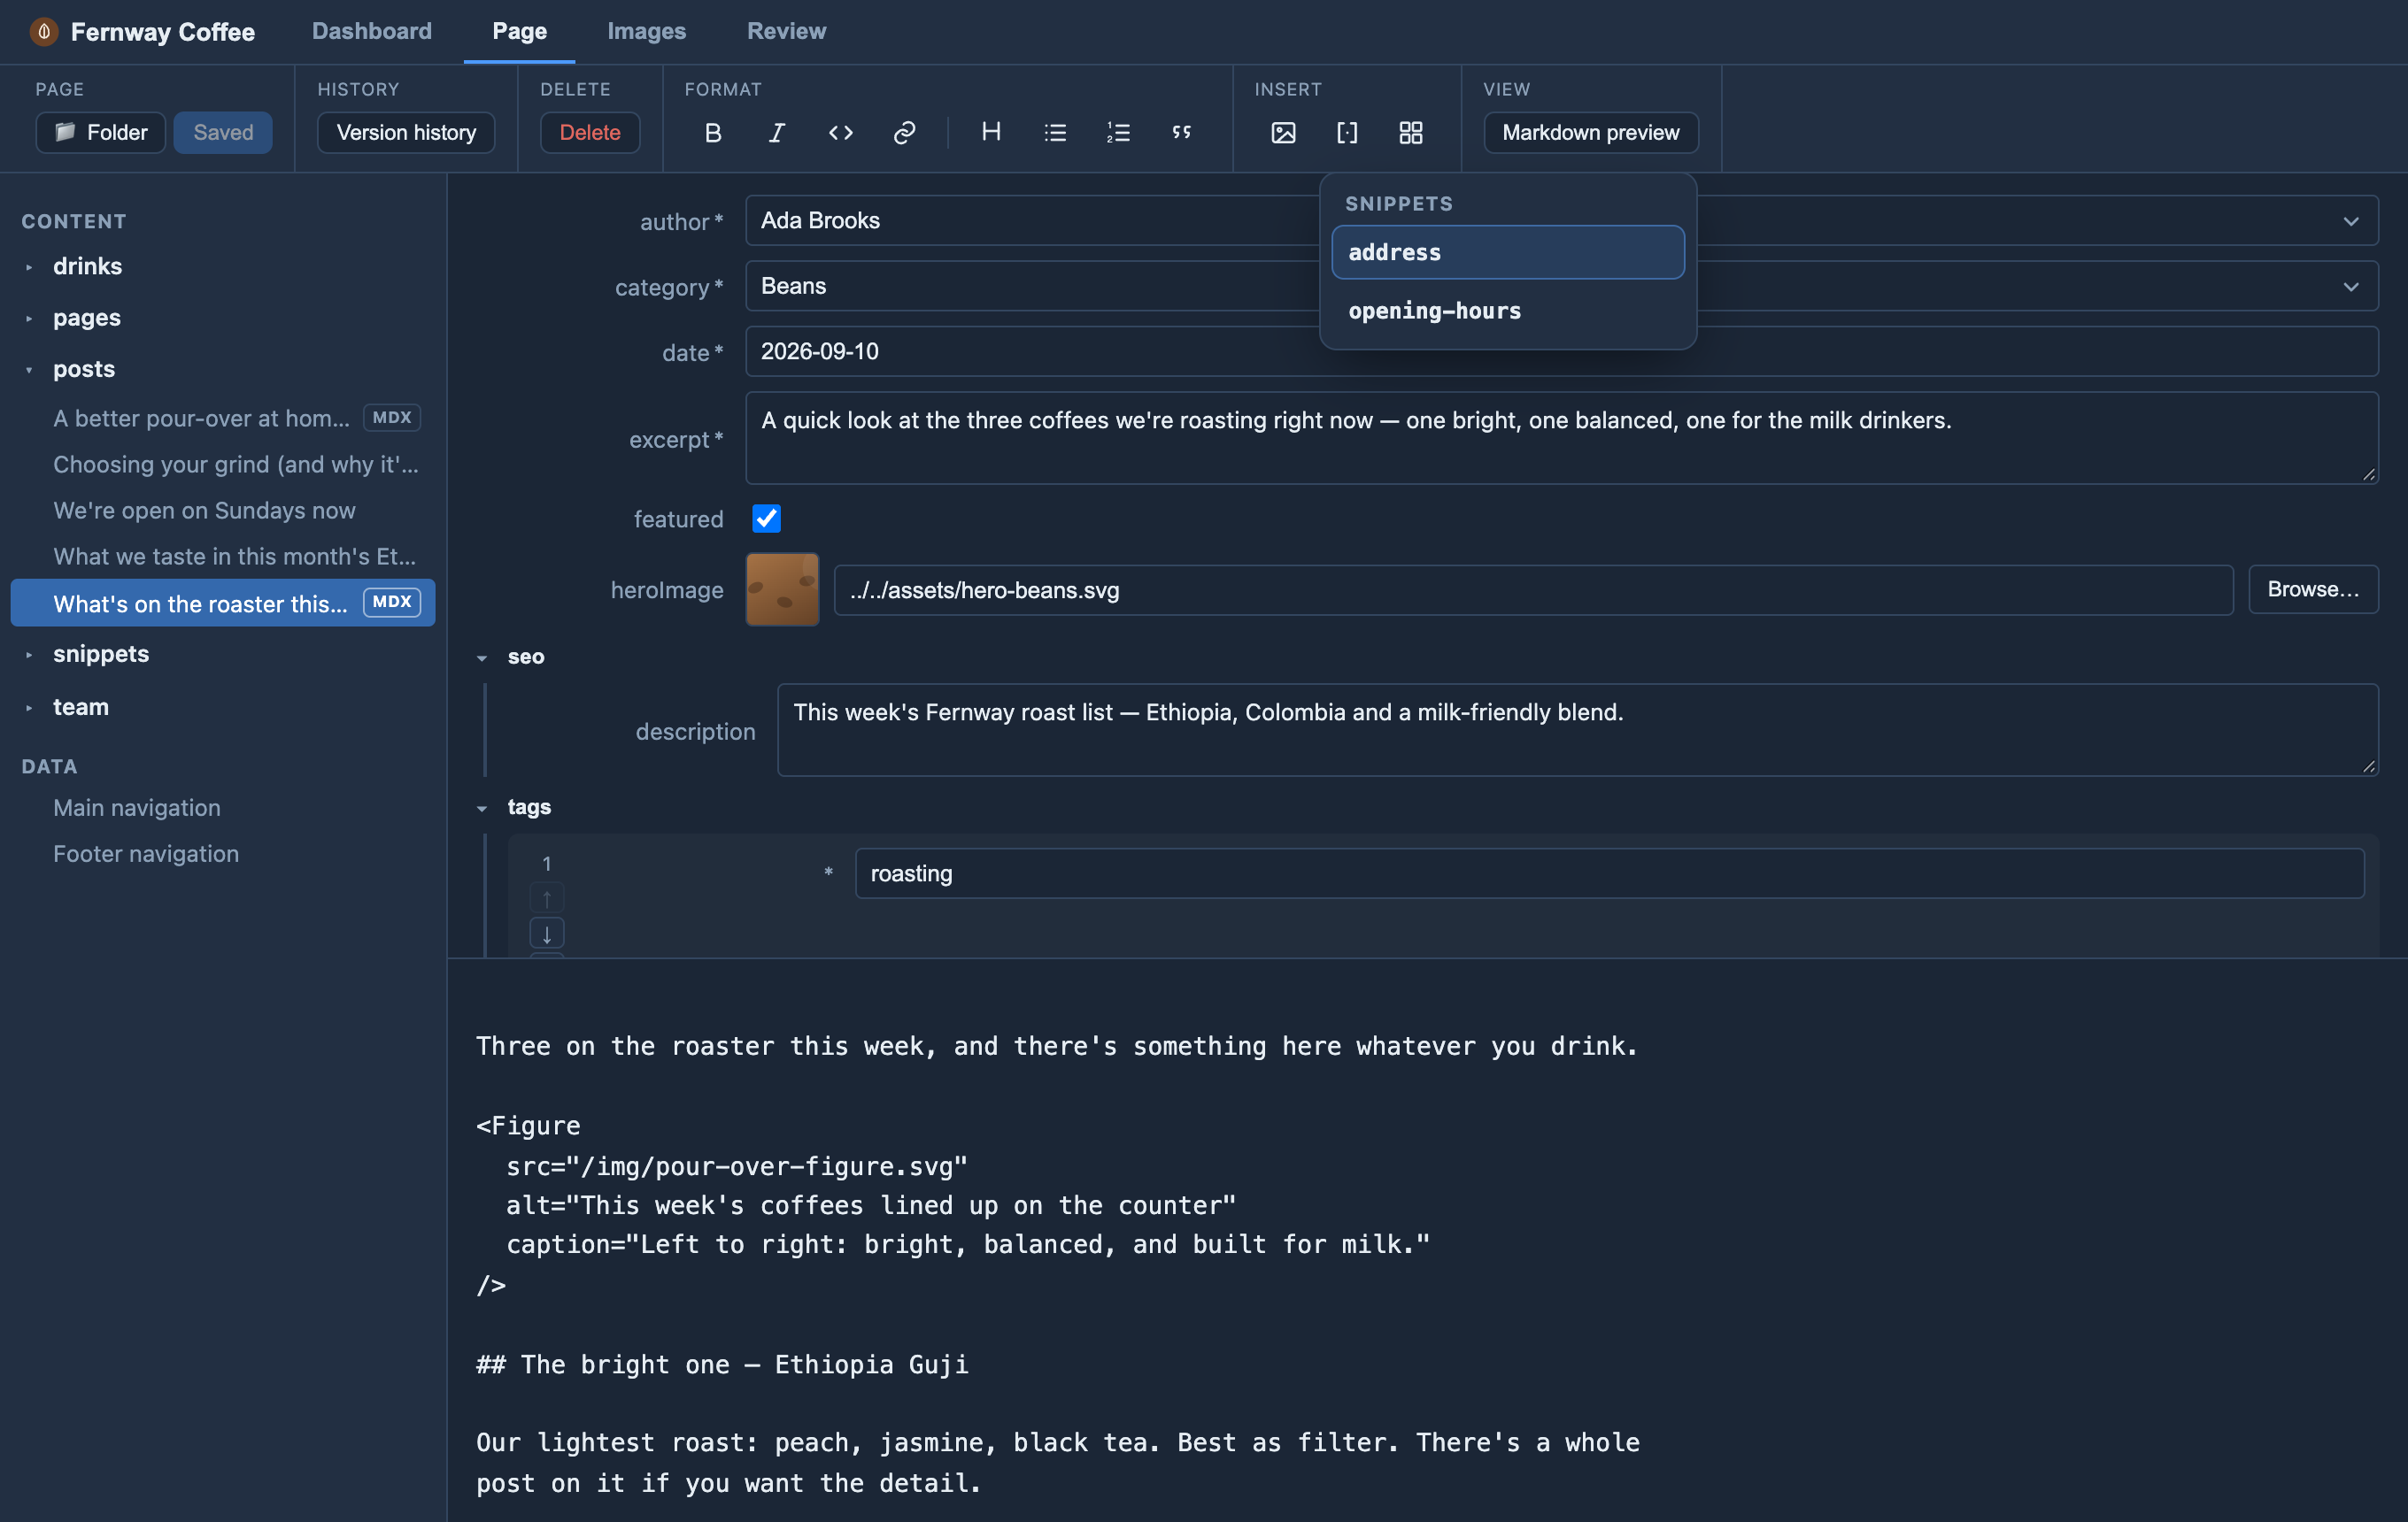Click the heroImage path field

pyautogui.click(x=1533, y=589)
